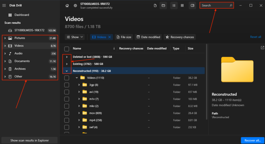
Task: Check the select-all header checkbox
Action: coord(67,49)
